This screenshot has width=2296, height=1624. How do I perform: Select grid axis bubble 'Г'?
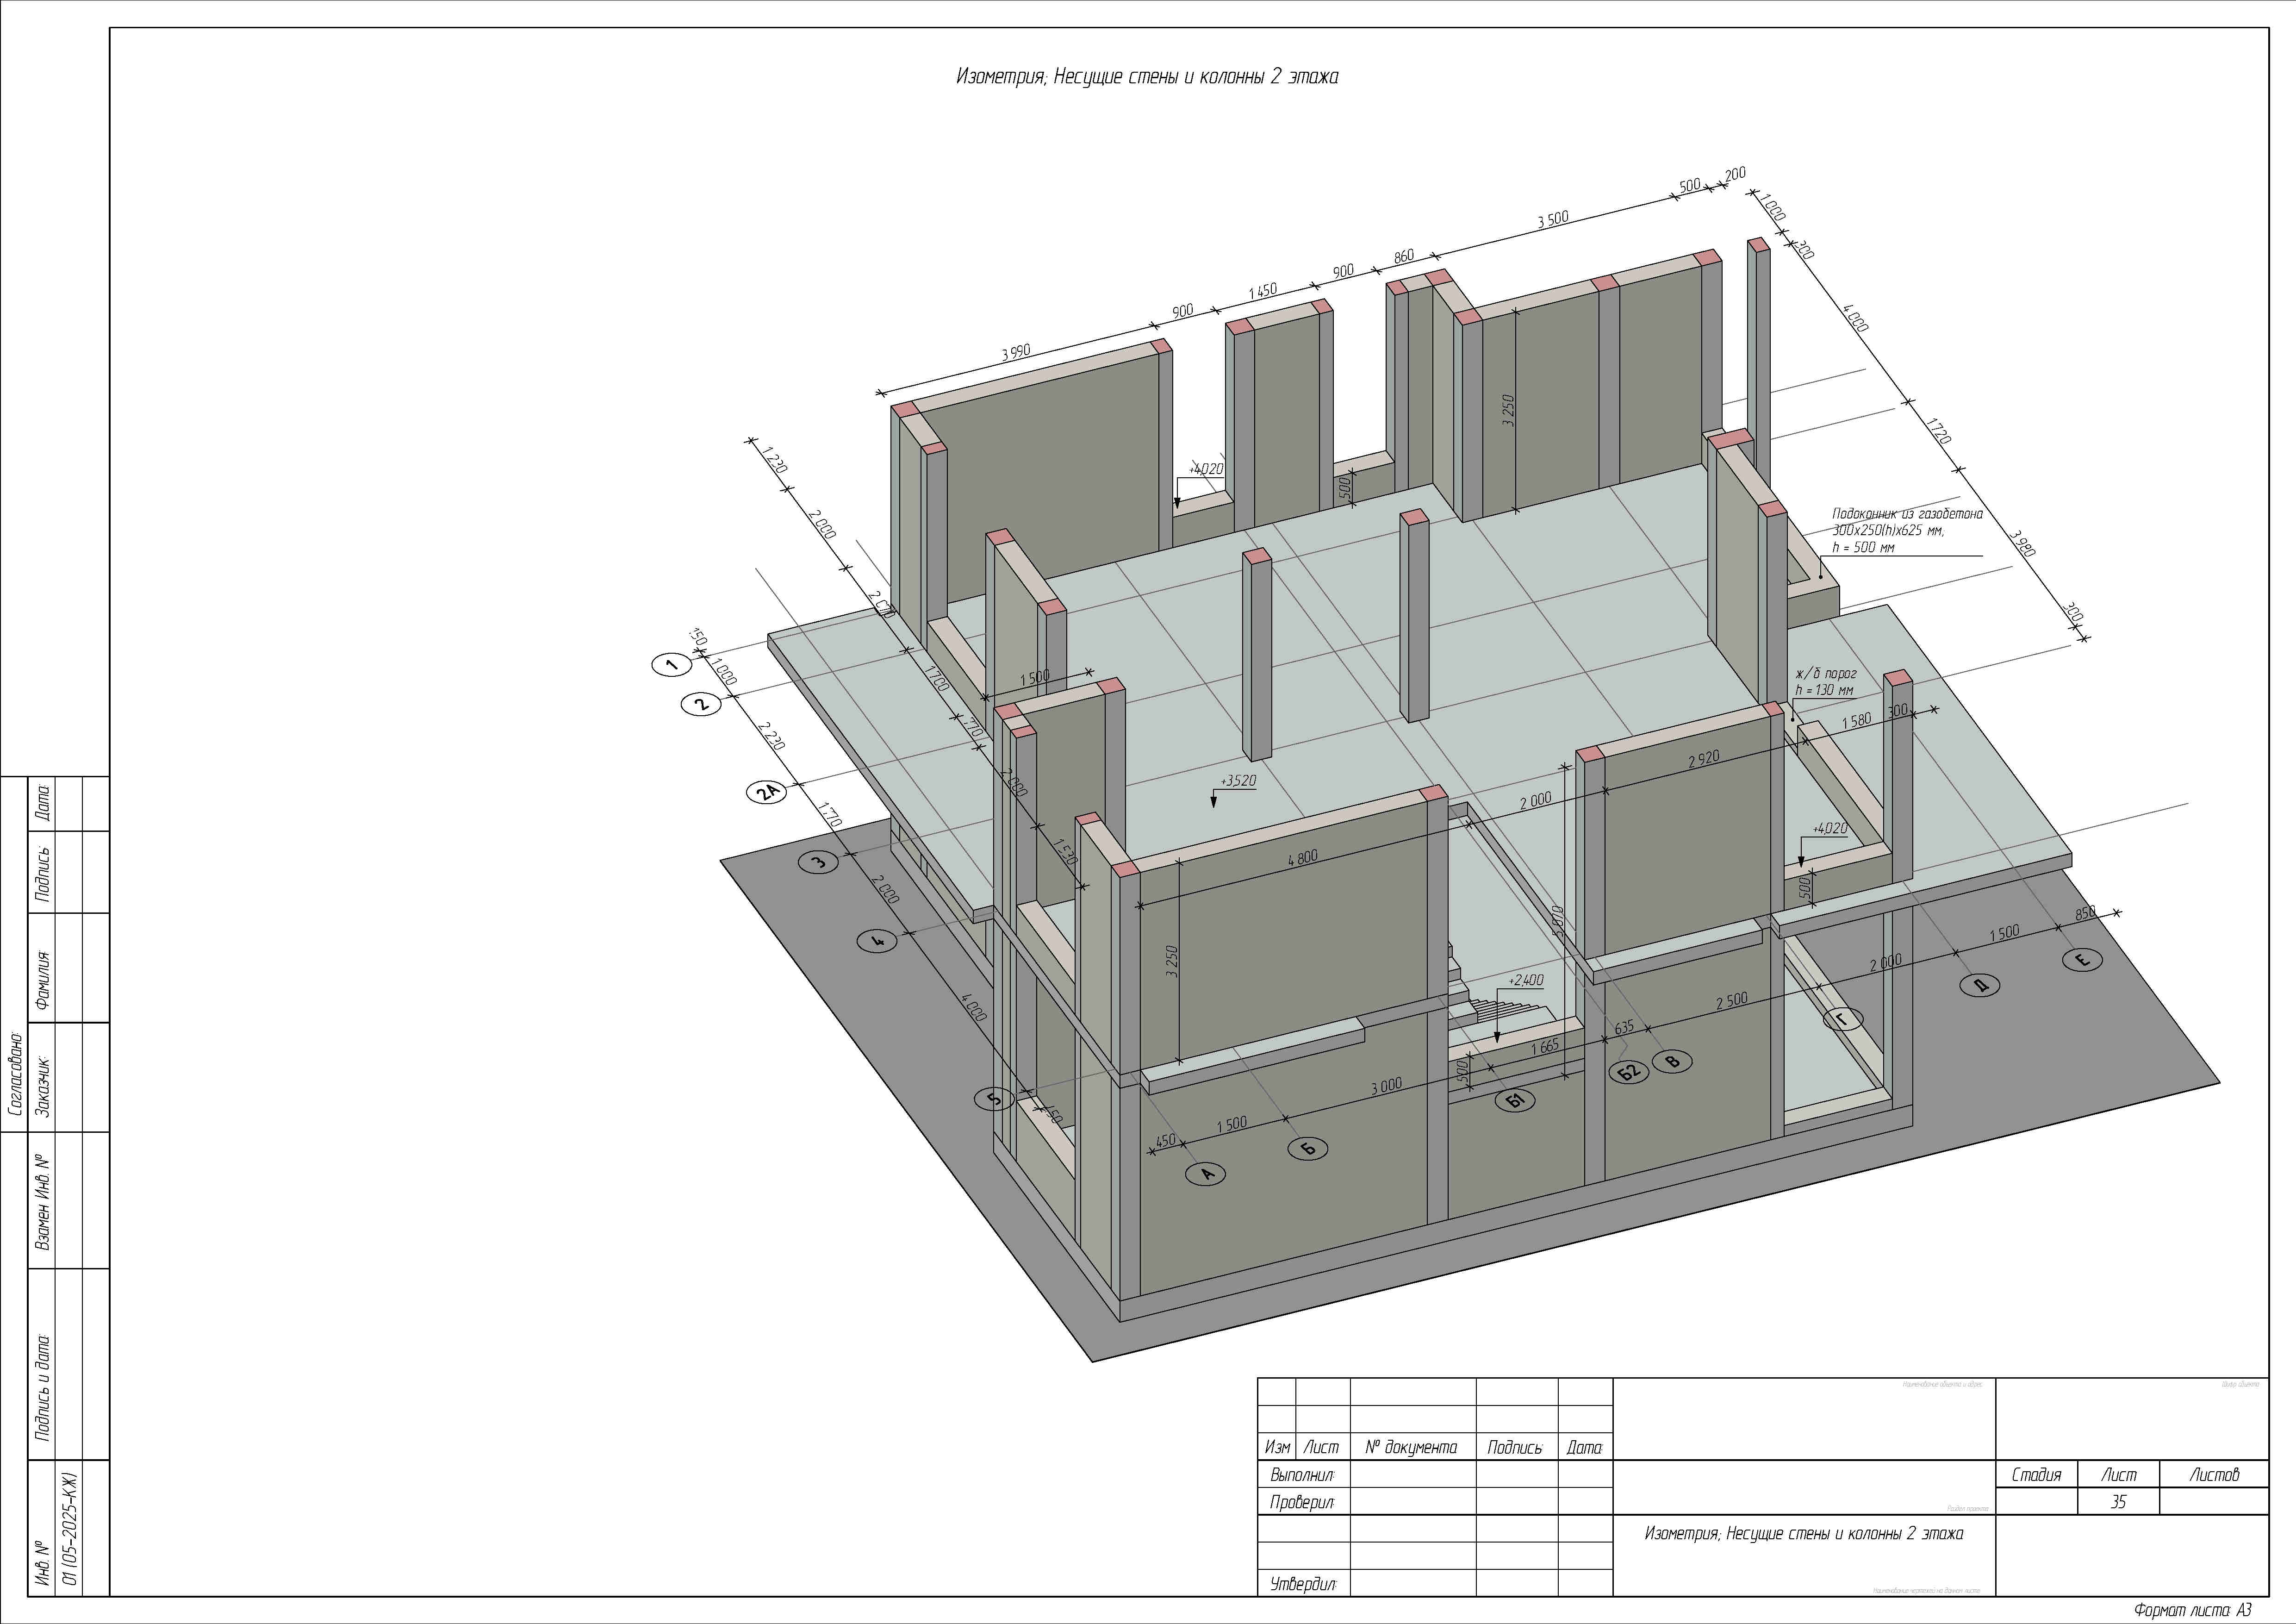1843,1019
